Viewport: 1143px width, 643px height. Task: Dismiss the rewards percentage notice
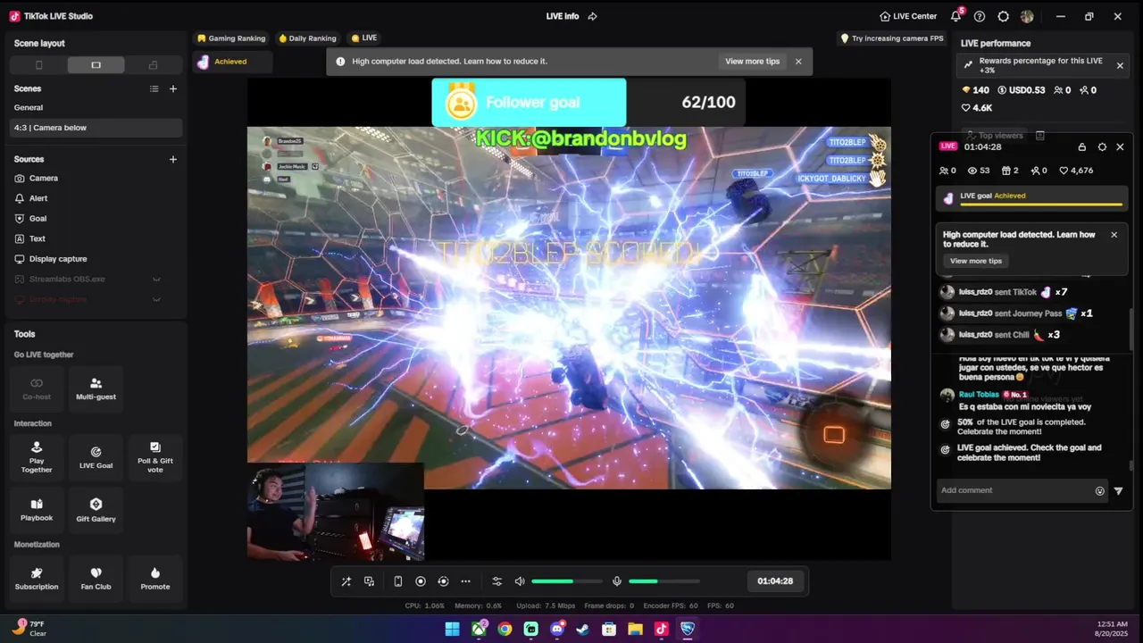click(1120, 65)
